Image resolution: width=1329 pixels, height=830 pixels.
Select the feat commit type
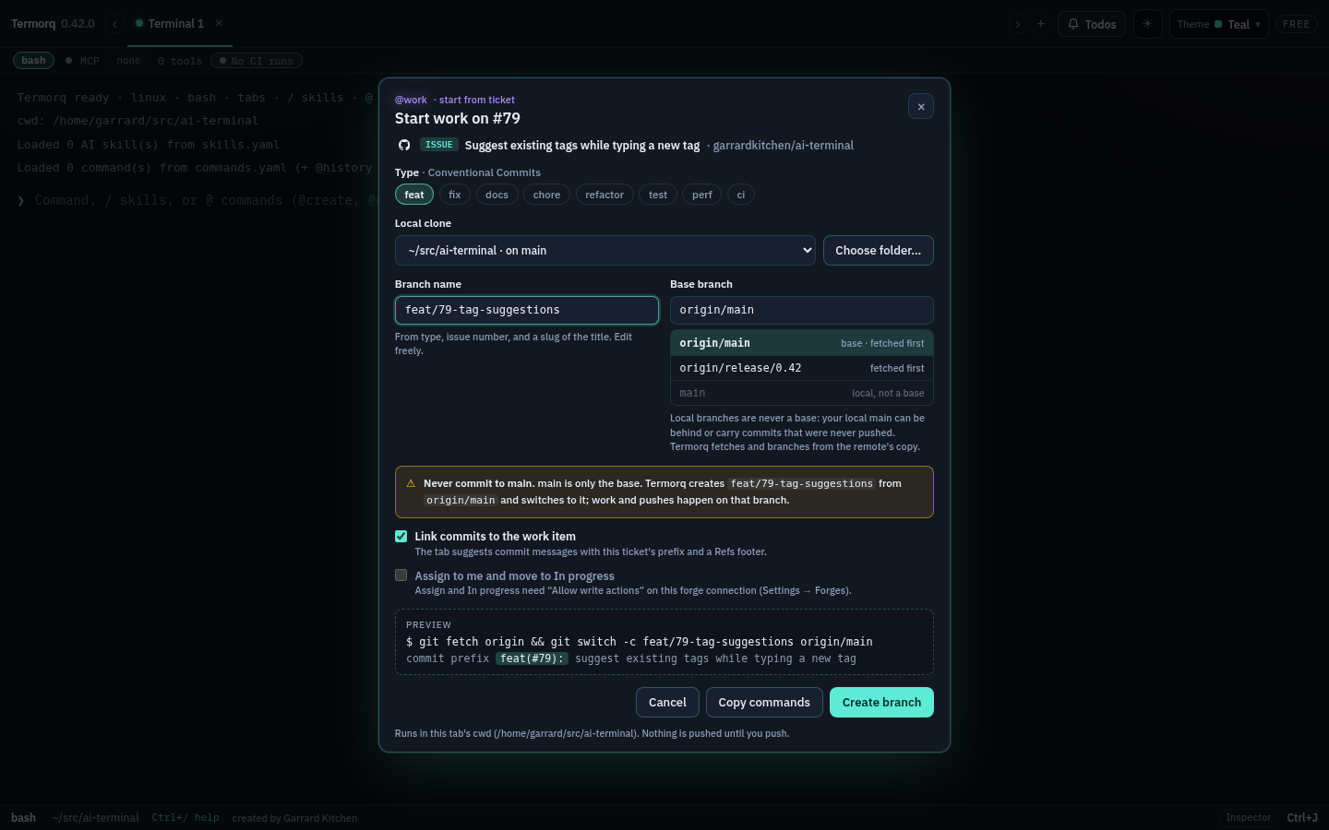414,195
